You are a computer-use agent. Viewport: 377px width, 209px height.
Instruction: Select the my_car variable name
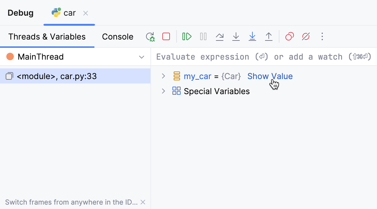point(198,76)
